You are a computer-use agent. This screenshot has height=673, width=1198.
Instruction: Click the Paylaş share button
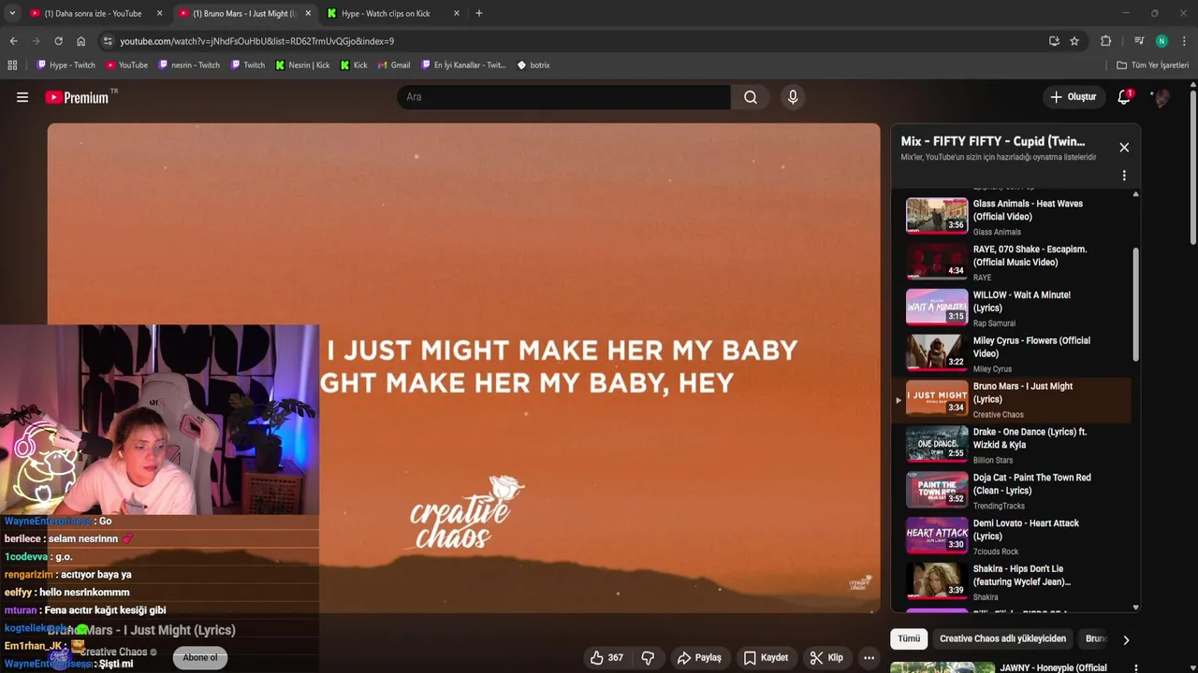pos(699,658)
